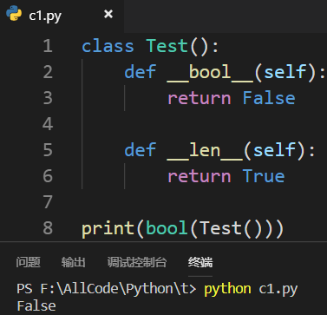Click the 'python' command in terminal

click(227, 289)
